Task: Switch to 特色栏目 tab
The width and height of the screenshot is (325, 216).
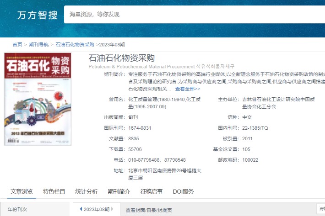Action: coord(54,192)
